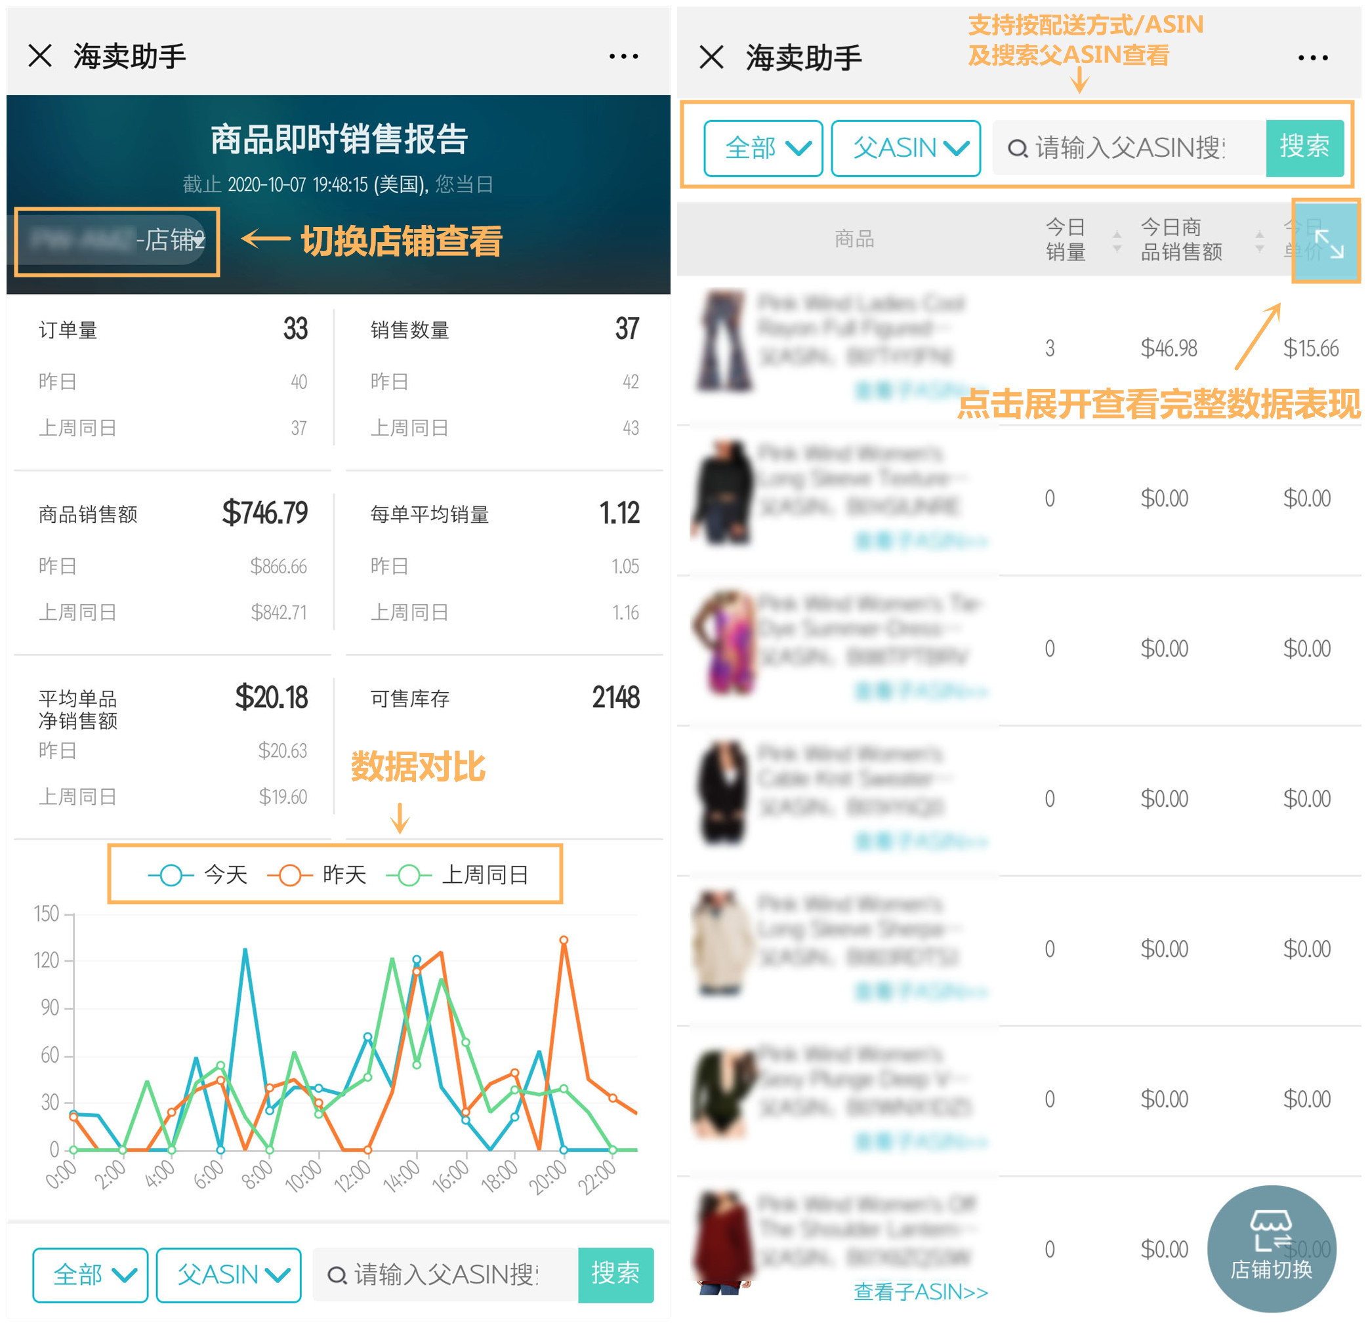
Task: Close the right 海卖助手 page with X
Action: [711, 57]
